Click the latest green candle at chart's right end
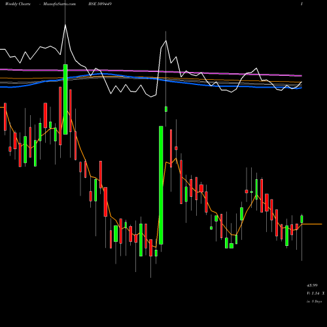 301,219
